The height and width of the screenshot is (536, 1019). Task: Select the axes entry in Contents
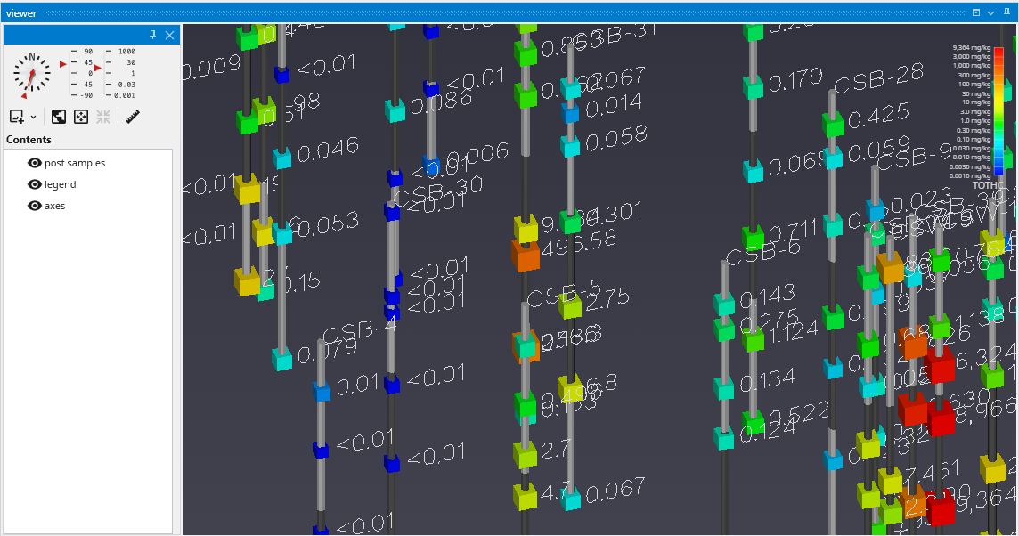(54, 206)
